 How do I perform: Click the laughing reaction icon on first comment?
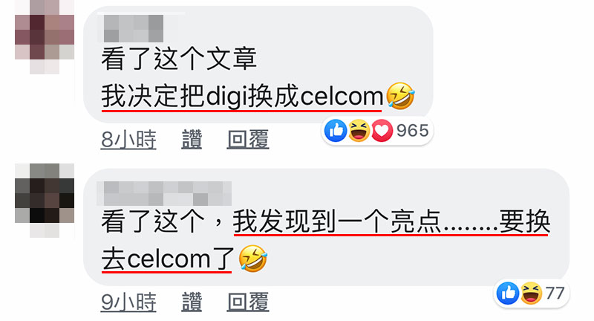coord(359,130)
